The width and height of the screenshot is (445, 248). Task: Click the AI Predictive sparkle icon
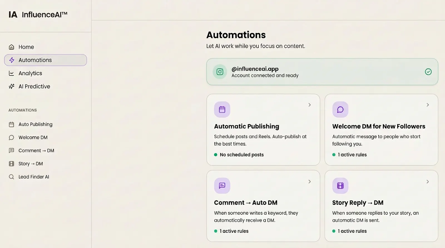pyautogui.click(x=11, y=86)
